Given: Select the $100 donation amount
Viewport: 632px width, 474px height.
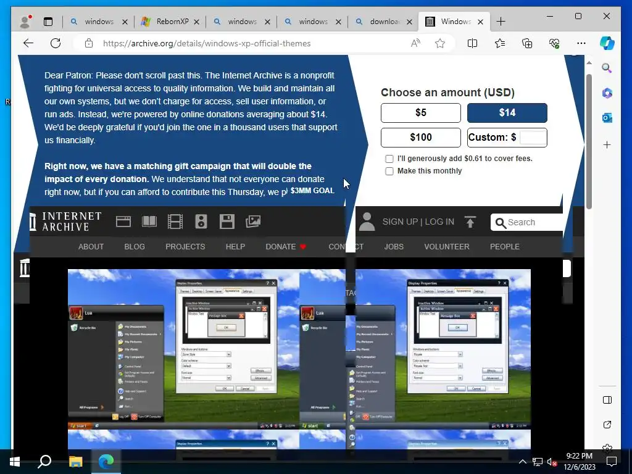Looking at the screenshot, I should 421,138.
